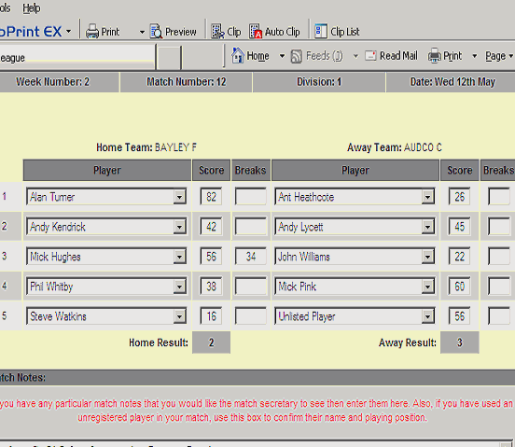This screenshot has height=447, width=515.
Task: Open the Preview magnifier icon
Action: click(x=156, y=32)
